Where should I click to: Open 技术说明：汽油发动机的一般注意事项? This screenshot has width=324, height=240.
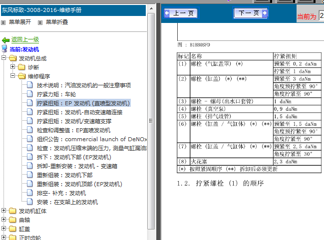(x=84, y=85)
